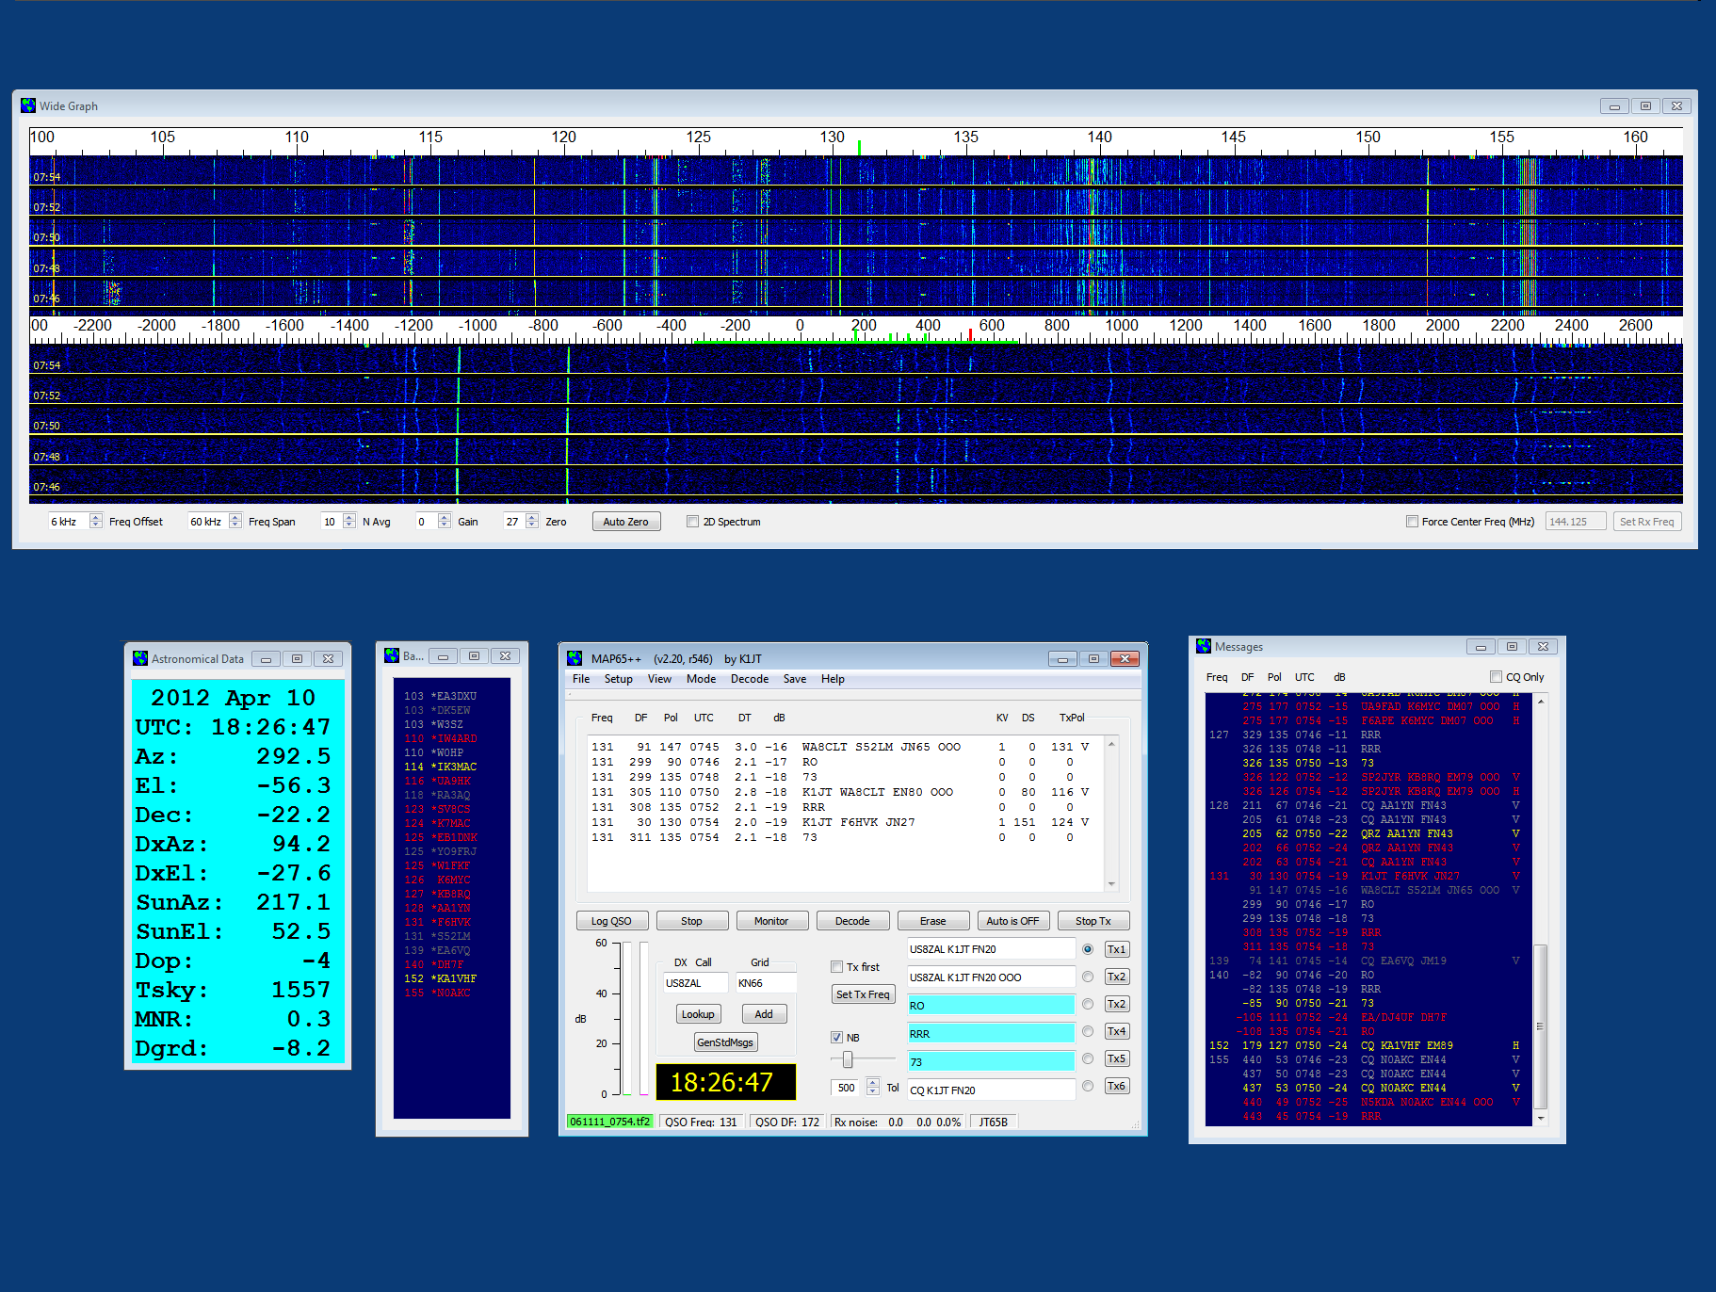Click the K1JT F6HVK JN27 decoded line
Screen dimensions: 1716x1292
point(841,822)
